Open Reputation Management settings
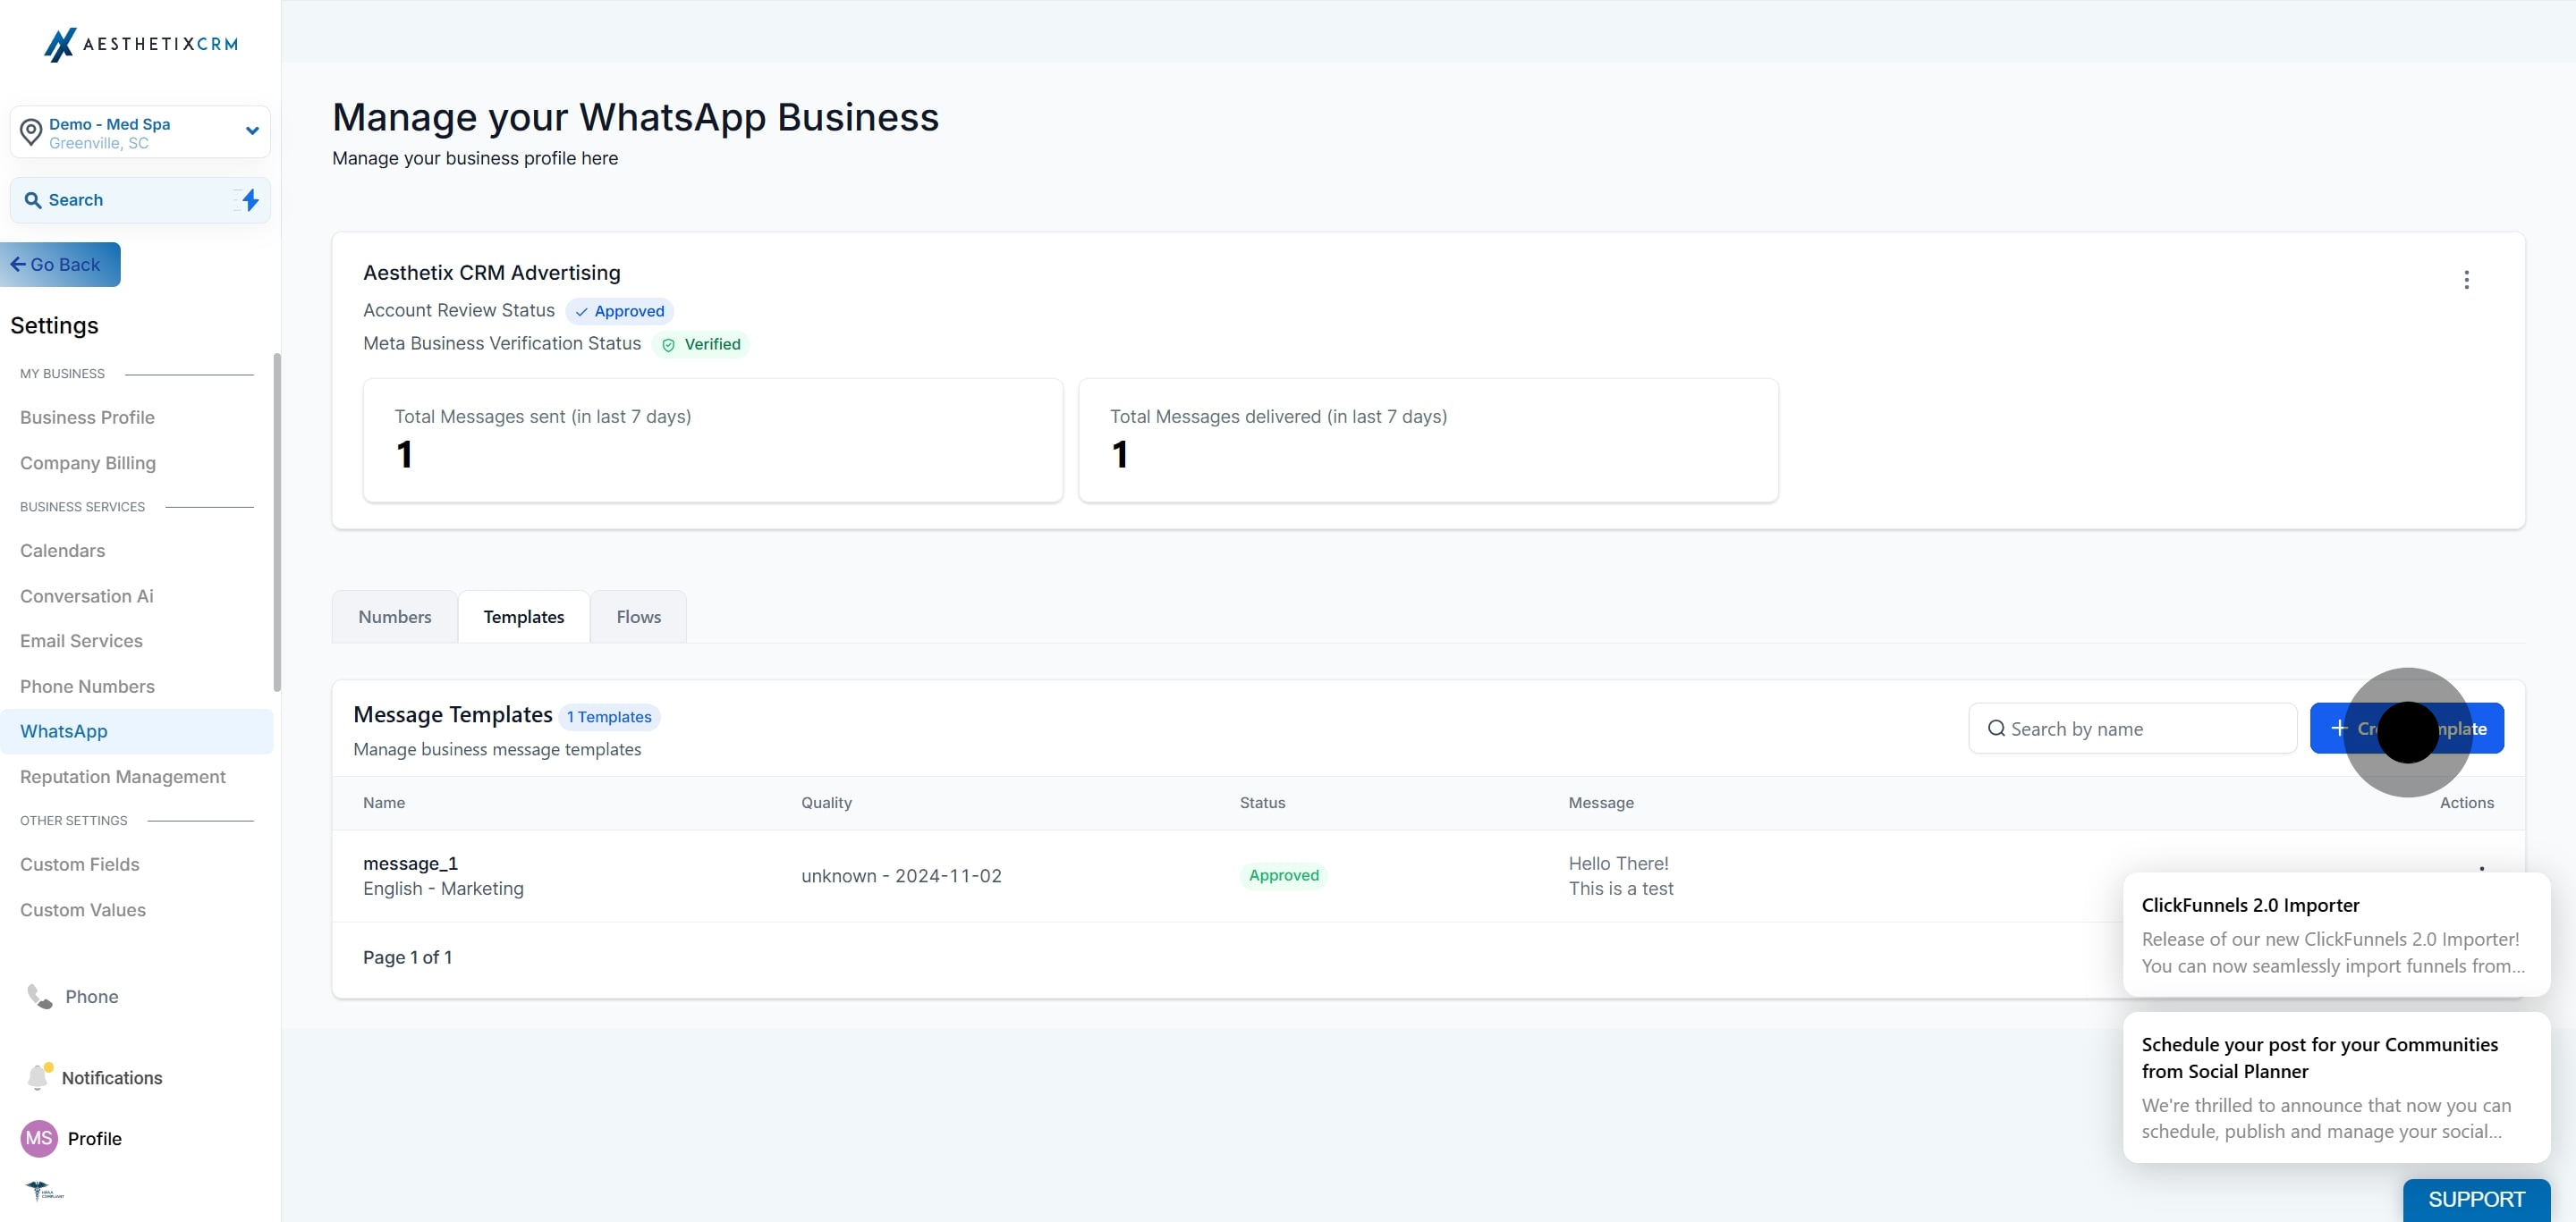 click(122, 776)
